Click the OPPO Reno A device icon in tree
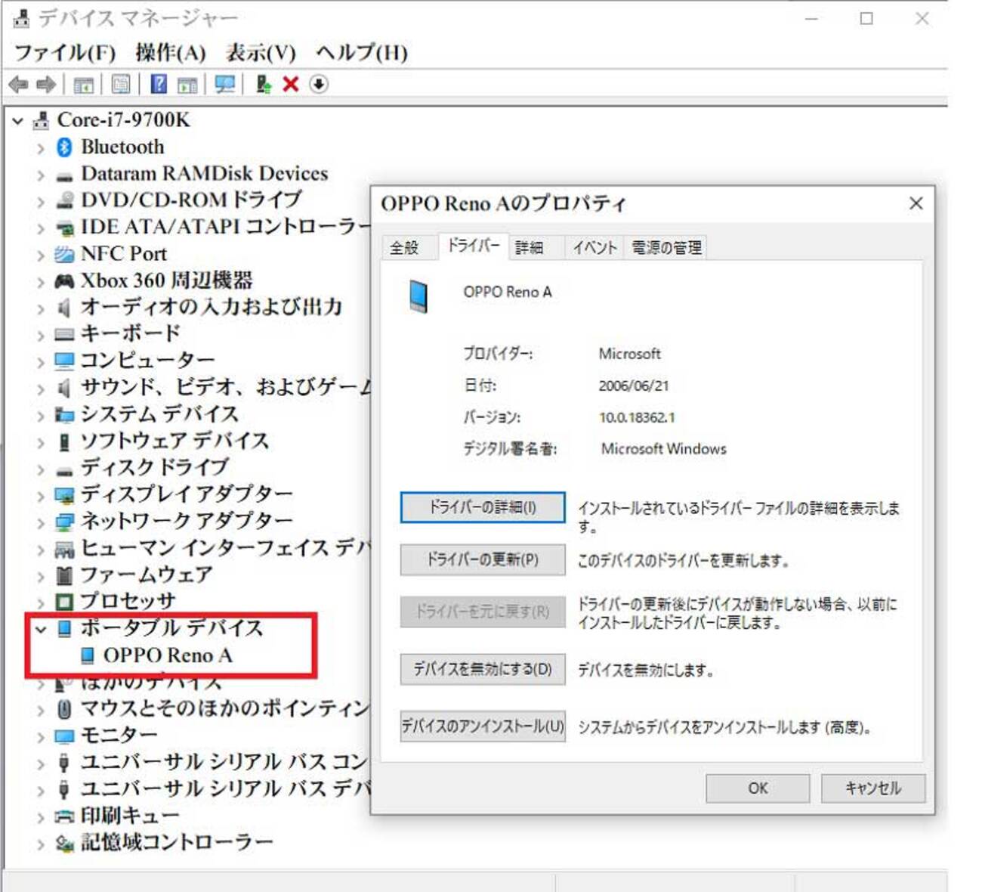Image resolution: width=982 pixels, height=892 pixels. [88, 655]
